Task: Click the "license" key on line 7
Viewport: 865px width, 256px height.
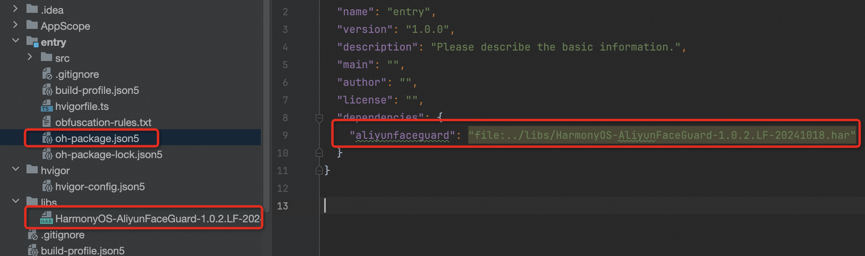Action: pyautogui.click(x=365, y=100)
